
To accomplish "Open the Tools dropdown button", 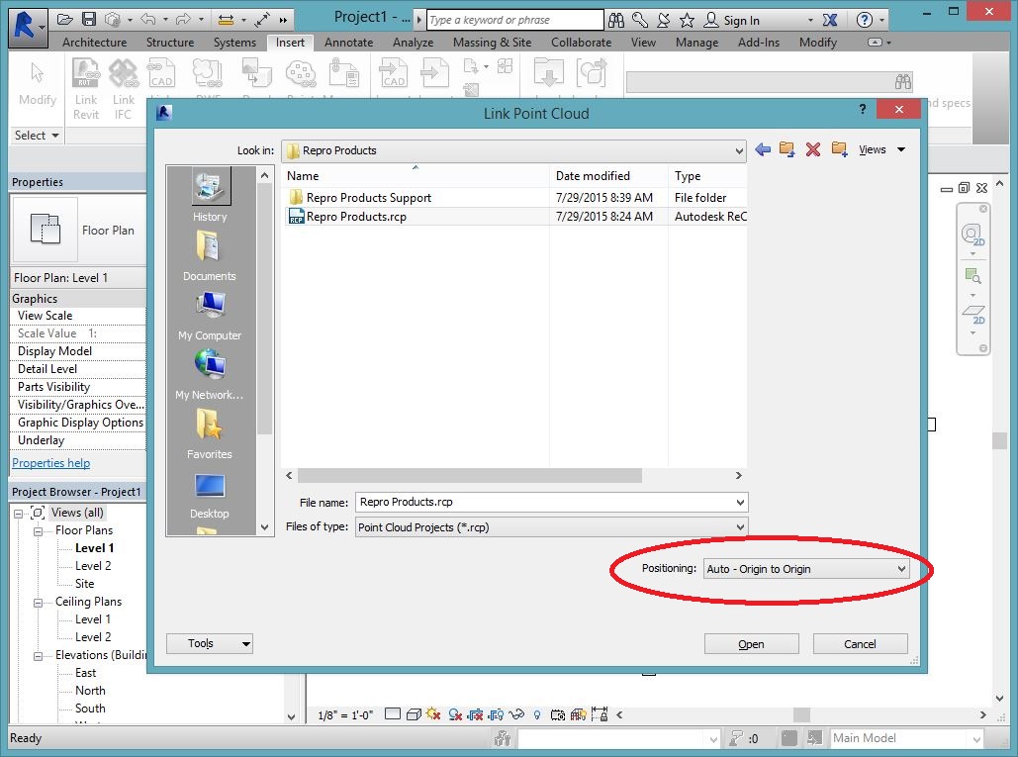I will [x=209, y=643].
